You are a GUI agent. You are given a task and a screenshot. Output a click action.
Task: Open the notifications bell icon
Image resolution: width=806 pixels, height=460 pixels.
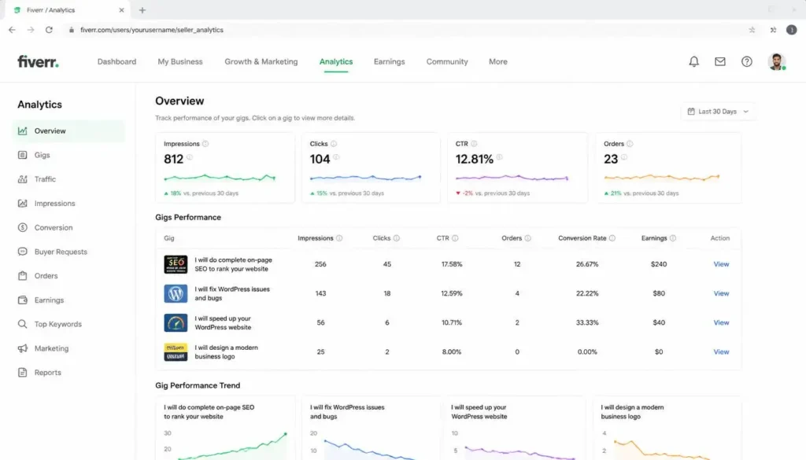(x=693, y=61)
